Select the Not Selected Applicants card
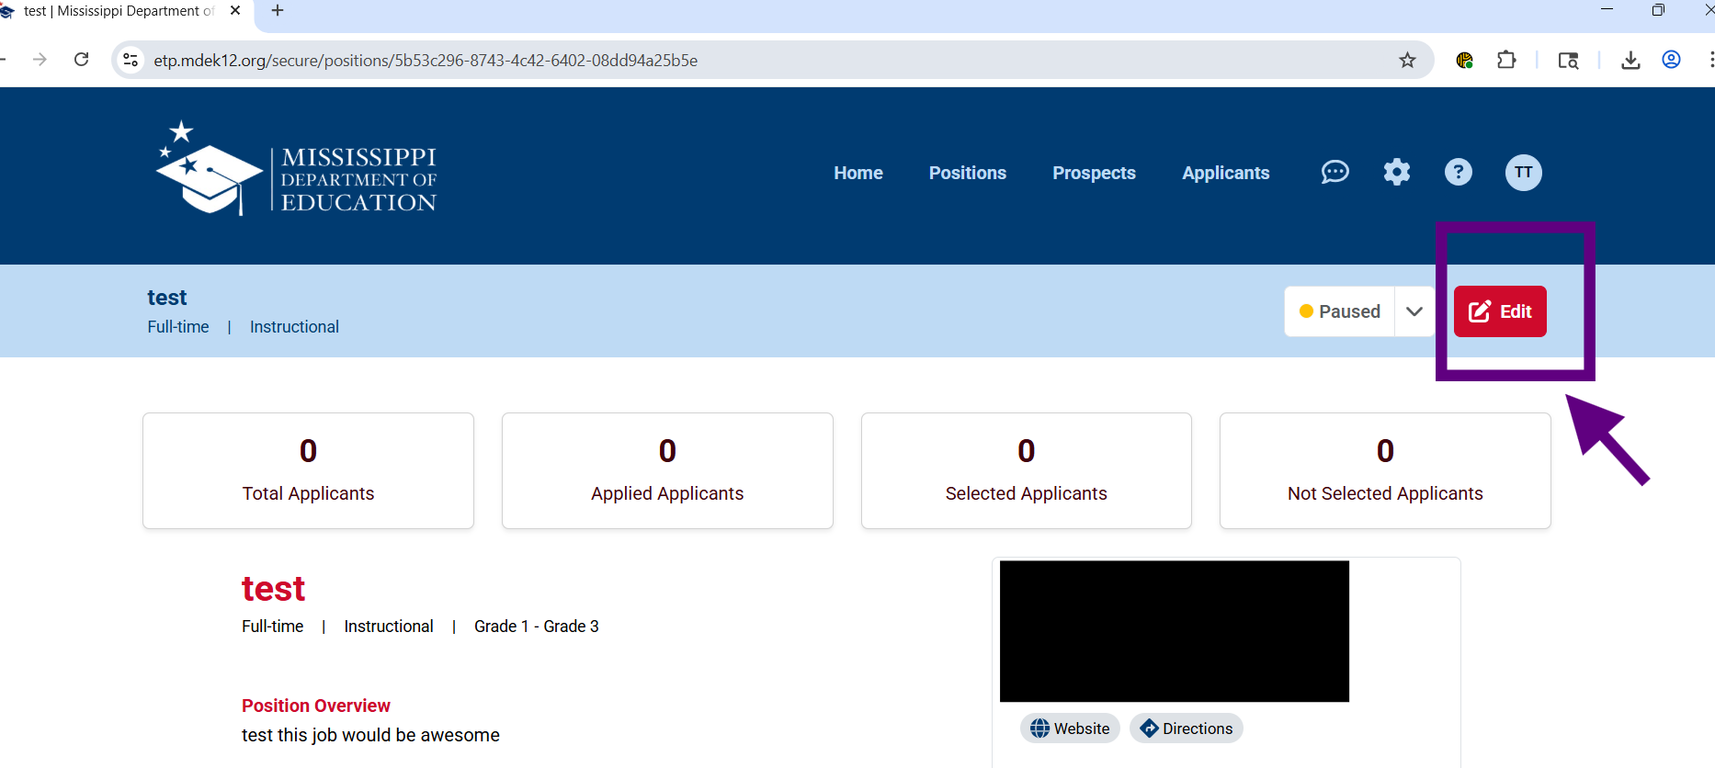 tap(1385, 470)
